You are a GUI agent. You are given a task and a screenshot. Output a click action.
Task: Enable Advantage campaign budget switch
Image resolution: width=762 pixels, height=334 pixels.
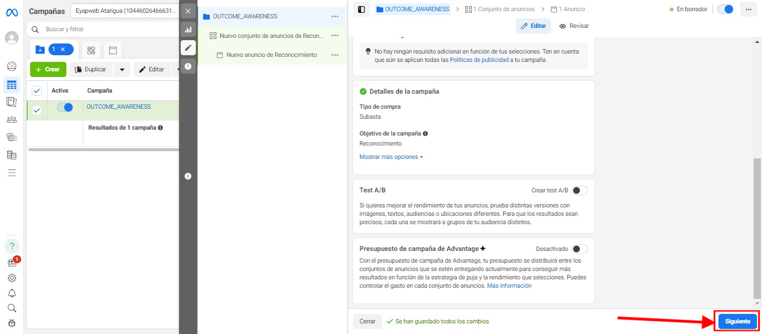pyautogui.click(x=580, y=249)
